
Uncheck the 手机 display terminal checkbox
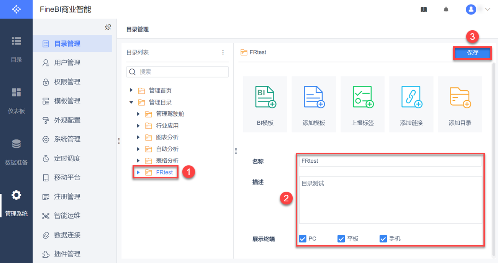pos(383,239)
